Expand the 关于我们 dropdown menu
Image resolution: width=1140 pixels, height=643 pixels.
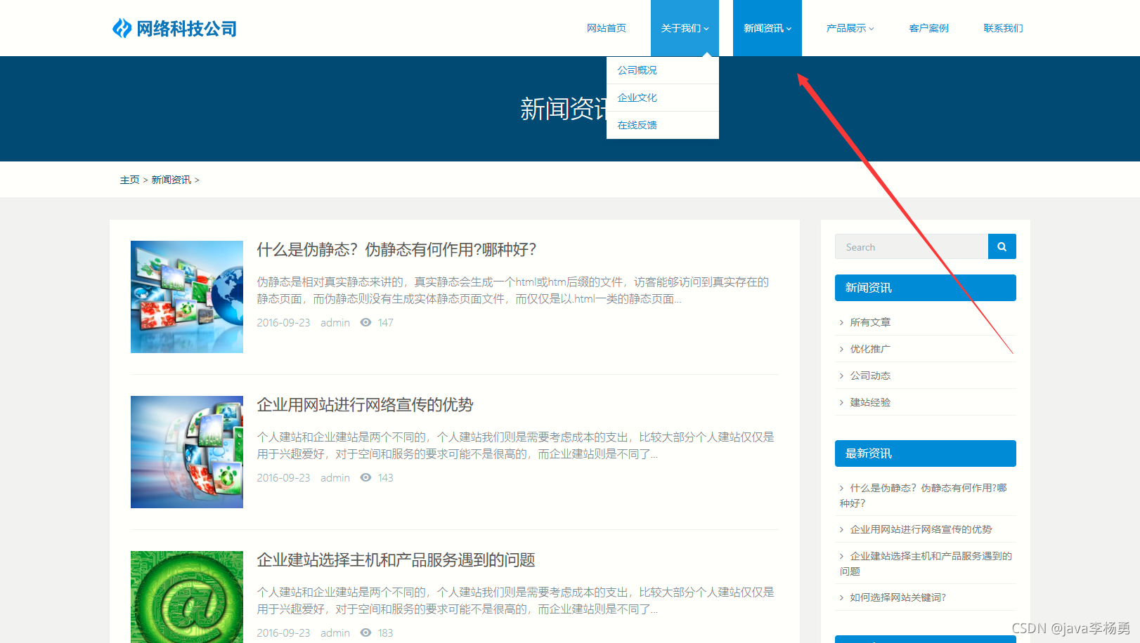[x=685, y=28]
